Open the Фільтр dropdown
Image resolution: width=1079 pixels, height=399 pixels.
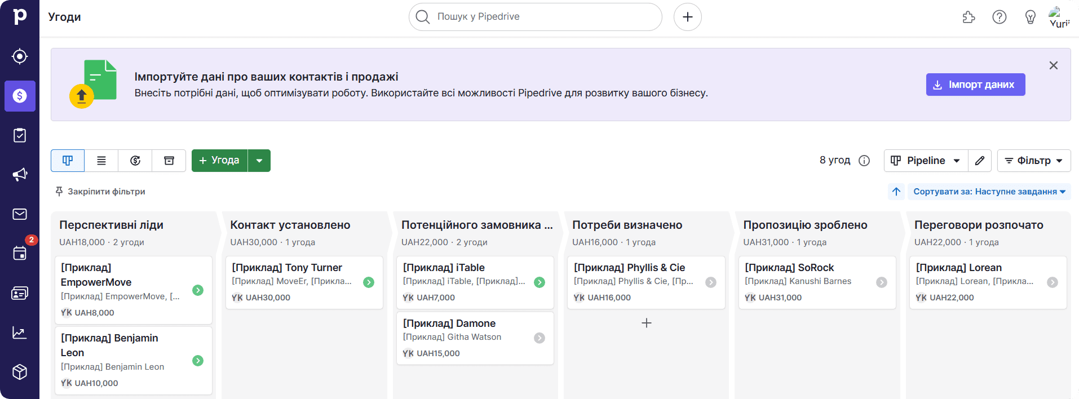point(1033,161)
